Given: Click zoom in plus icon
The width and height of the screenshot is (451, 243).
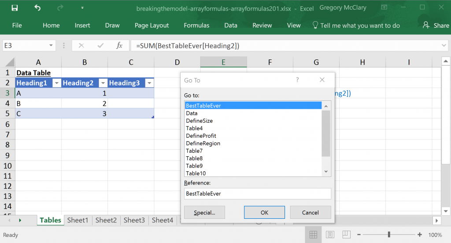Looking at the screenshot, I should click(x=420, y=235).
